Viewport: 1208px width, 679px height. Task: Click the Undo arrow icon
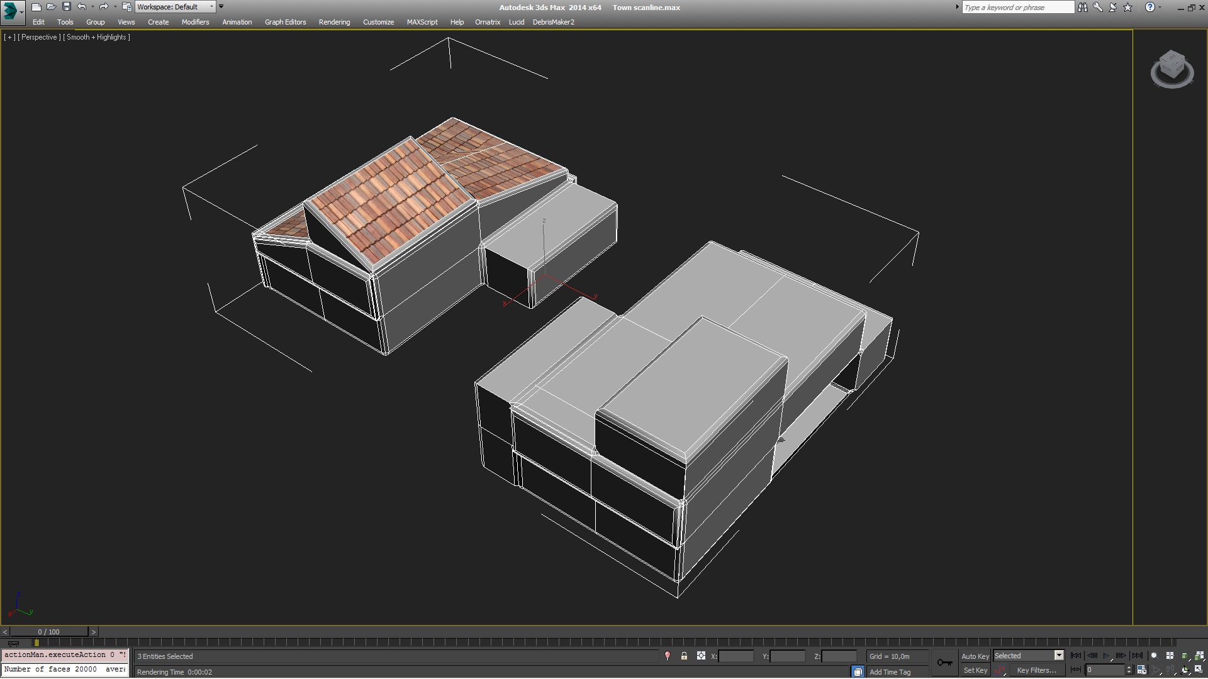click(82, 7)
